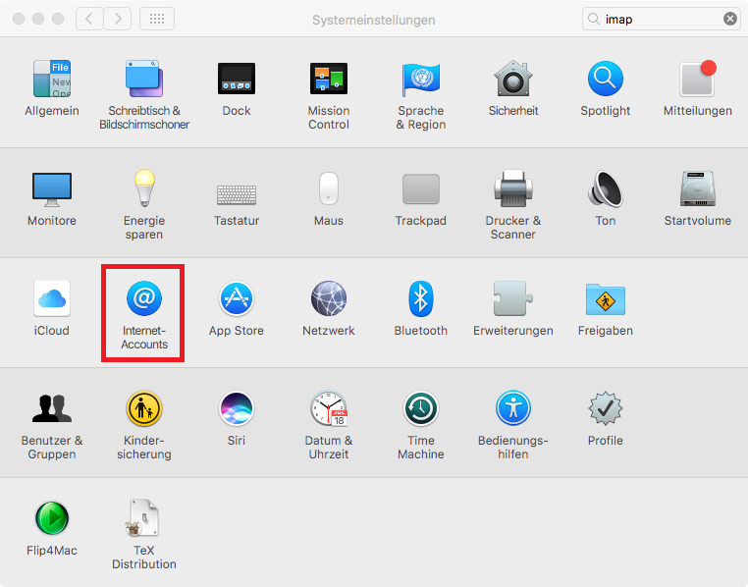
Task: Open the Netzwerk preference pane
Action: click(x=329, y=298)
